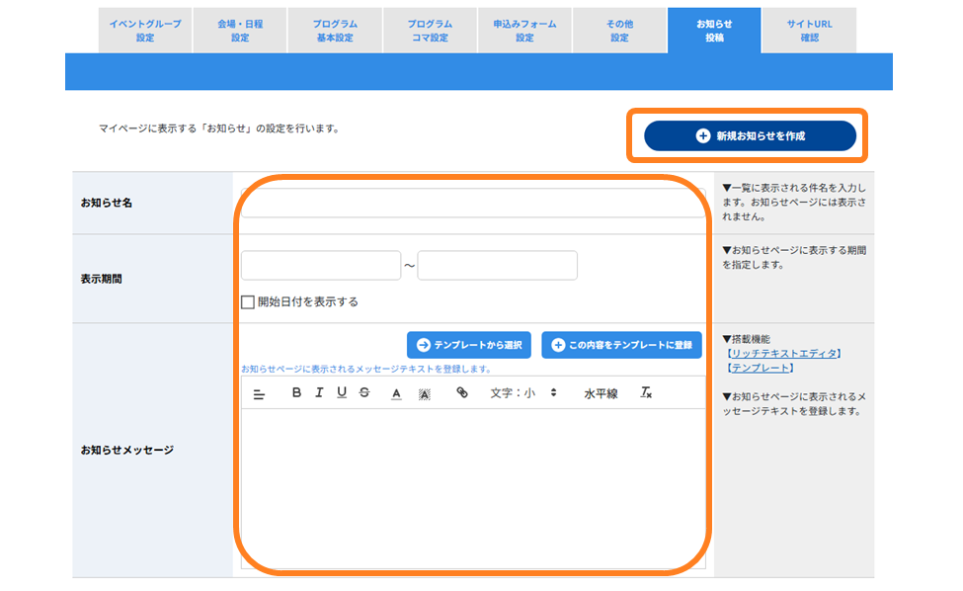Select the お知らせ投稿 tab
The height and width of the screenshot is (591, 963).
[714, 31]
